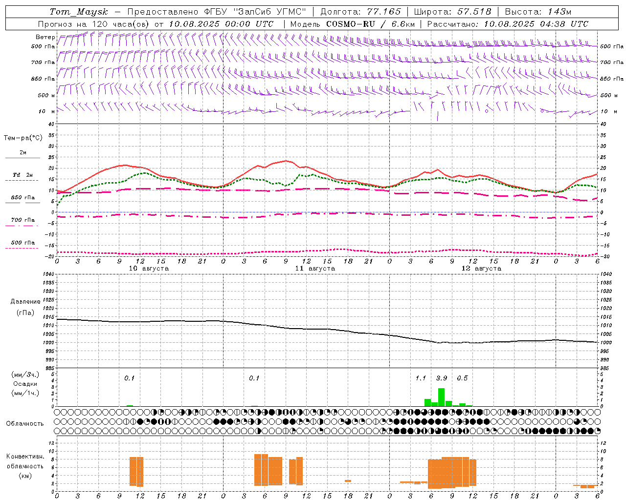Click the Ветер wind panel label
The image size is (626, 500).
tap(45, 37)
